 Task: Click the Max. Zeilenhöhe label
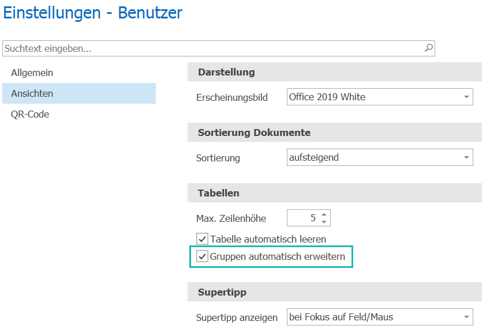(231, 218)
